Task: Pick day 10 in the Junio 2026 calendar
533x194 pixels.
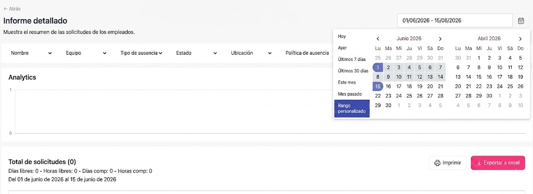Action: click(399, 77)
